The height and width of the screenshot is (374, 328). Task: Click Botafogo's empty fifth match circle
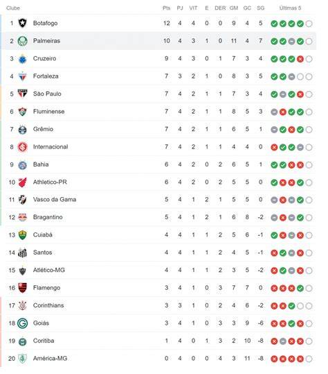(x=309, y=24)
